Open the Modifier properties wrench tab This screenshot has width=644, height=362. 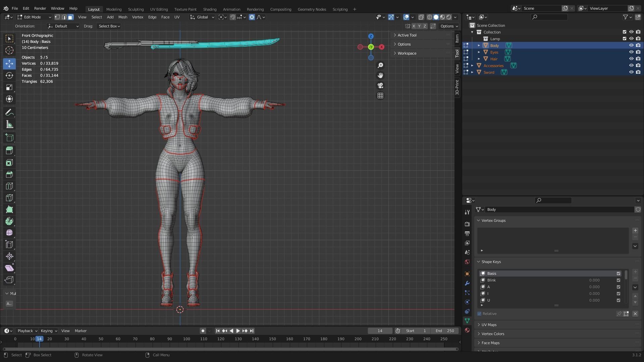click(467, 283)
